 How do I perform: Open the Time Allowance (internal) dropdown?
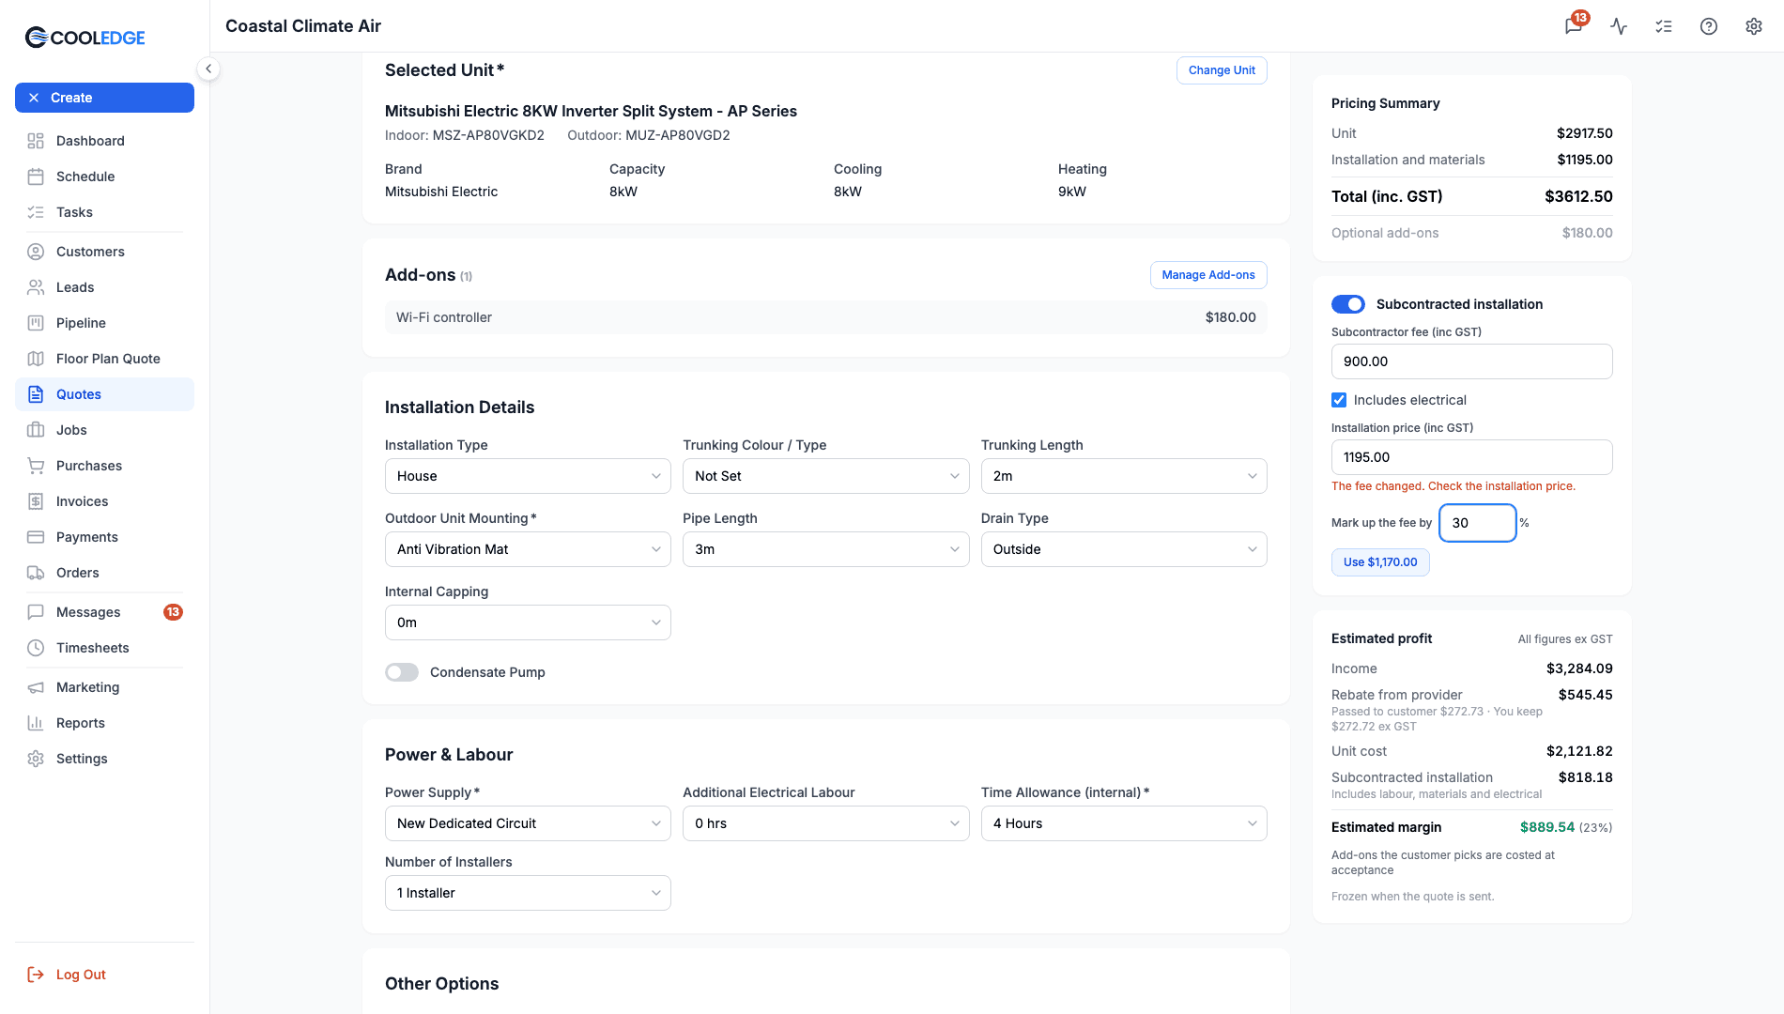[1124, 823]
